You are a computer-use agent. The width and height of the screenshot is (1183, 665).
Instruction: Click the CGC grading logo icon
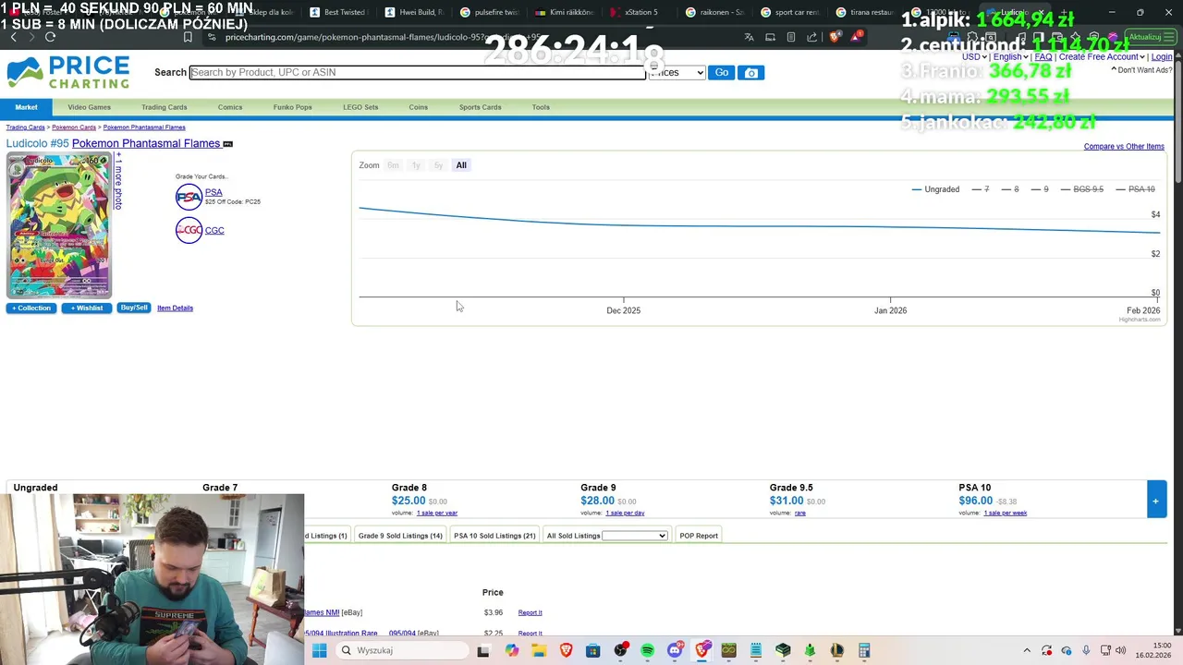pyautogui.click(x=189, y=230)
